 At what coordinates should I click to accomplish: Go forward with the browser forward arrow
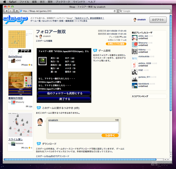[x=11, y=11]
